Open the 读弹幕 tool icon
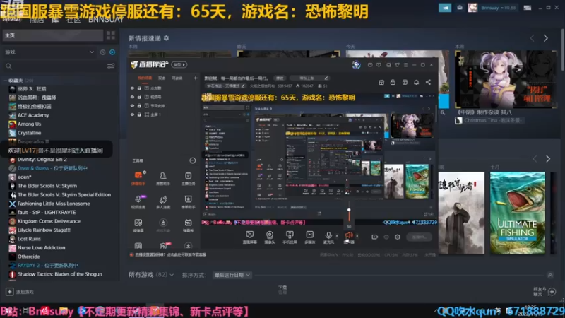Screen dimensions: 565x318 click(138, 225)
